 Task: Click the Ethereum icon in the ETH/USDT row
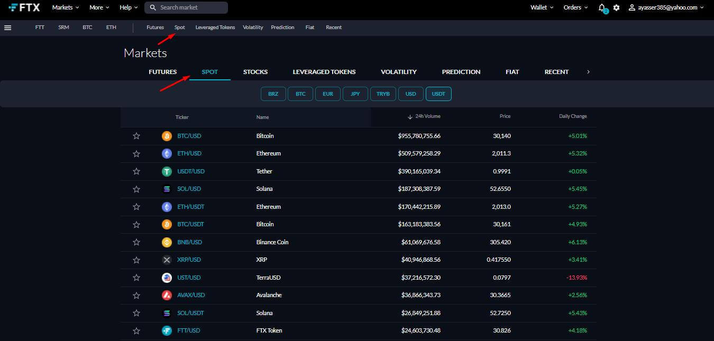[167, 207]
